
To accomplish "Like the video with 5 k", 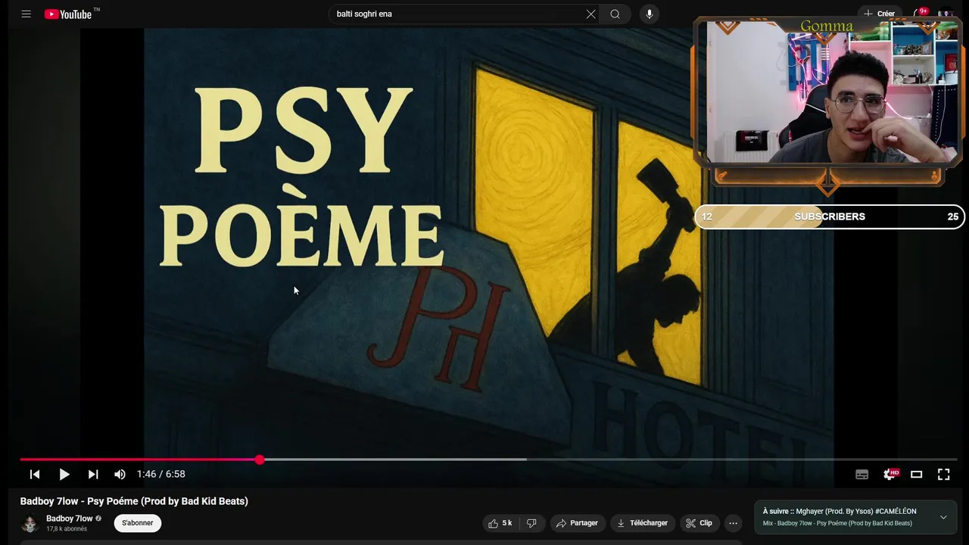I will pyautogui.click(x=500, y=523).
